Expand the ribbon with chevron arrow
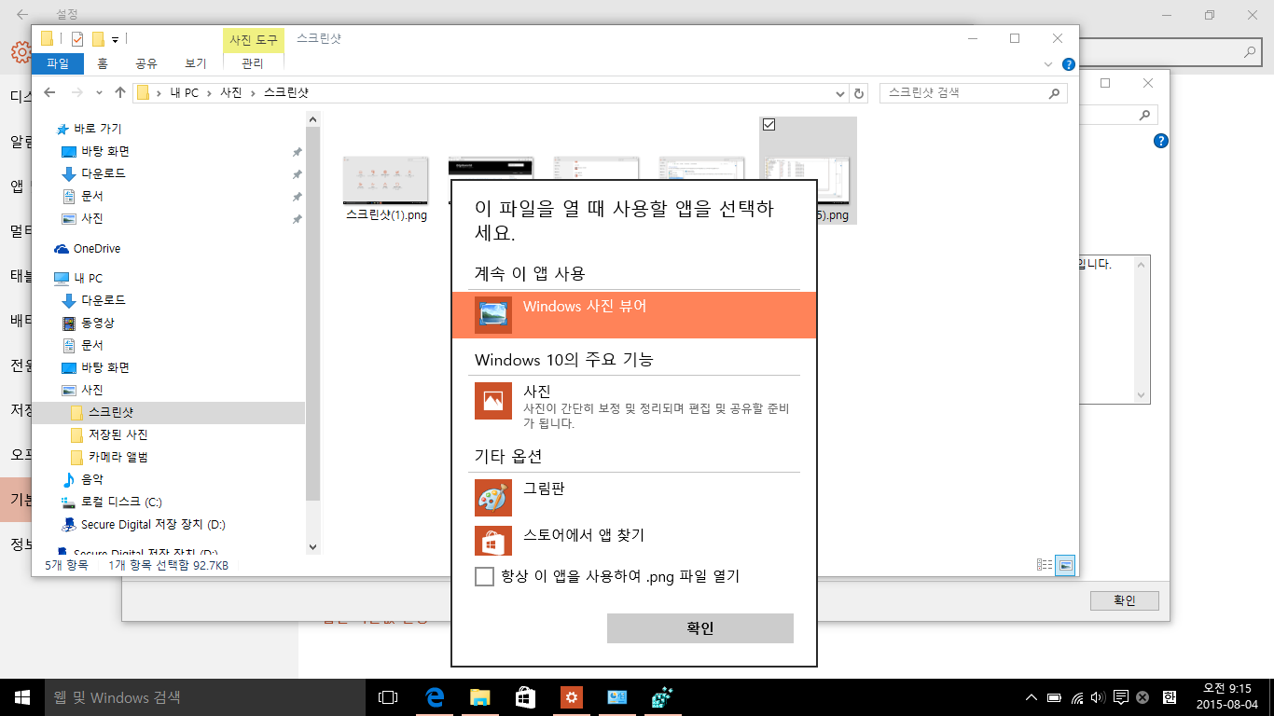The width and height of the screenshot is (1274, 716). (x=1048, y=64)
